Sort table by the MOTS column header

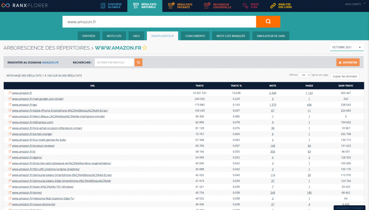click(x=273, y=86)
